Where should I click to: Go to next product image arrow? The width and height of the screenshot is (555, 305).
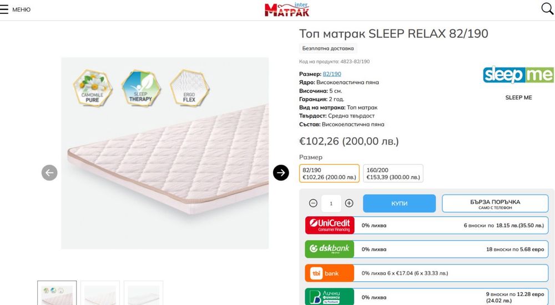click(x=281, y=173)
